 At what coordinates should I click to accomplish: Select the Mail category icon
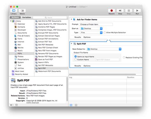tap(16, 45)
